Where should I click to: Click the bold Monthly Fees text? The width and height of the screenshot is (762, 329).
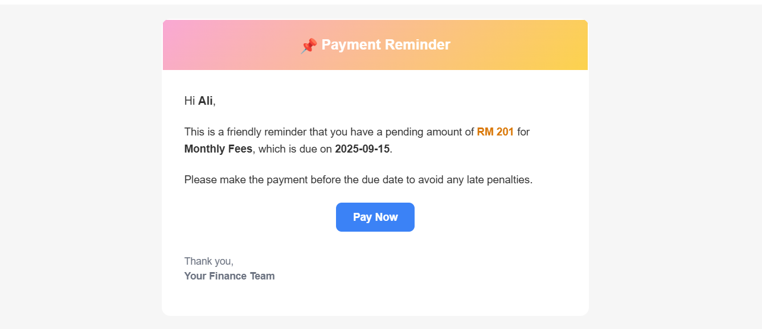click(218, 149)
